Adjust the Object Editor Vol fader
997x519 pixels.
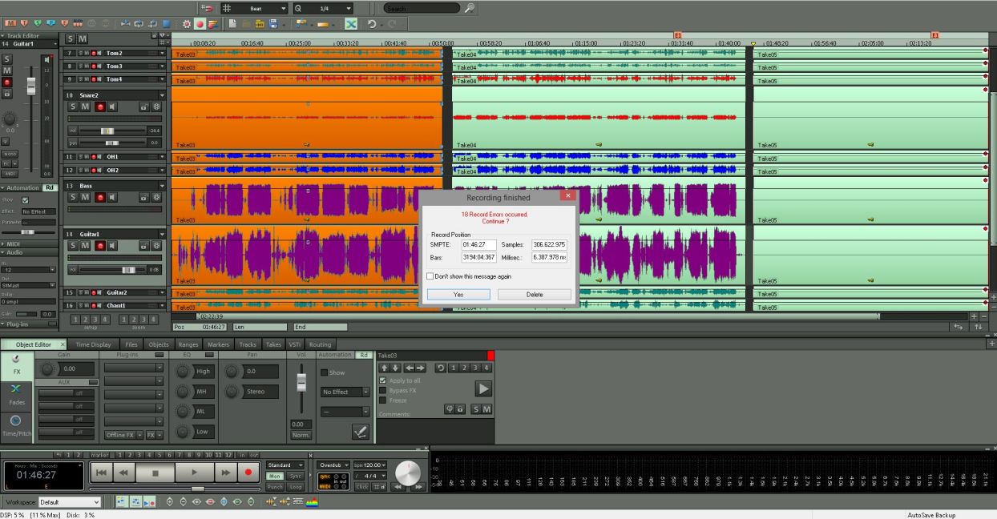(x=301, y=384)
